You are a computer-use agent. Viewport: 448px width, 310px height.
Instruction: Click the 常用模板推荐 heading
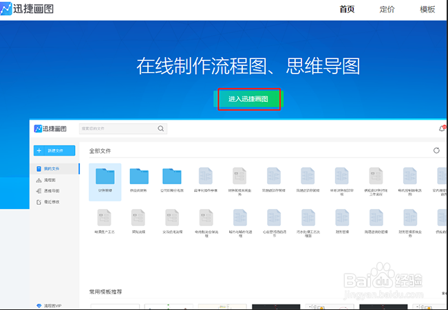106,291
